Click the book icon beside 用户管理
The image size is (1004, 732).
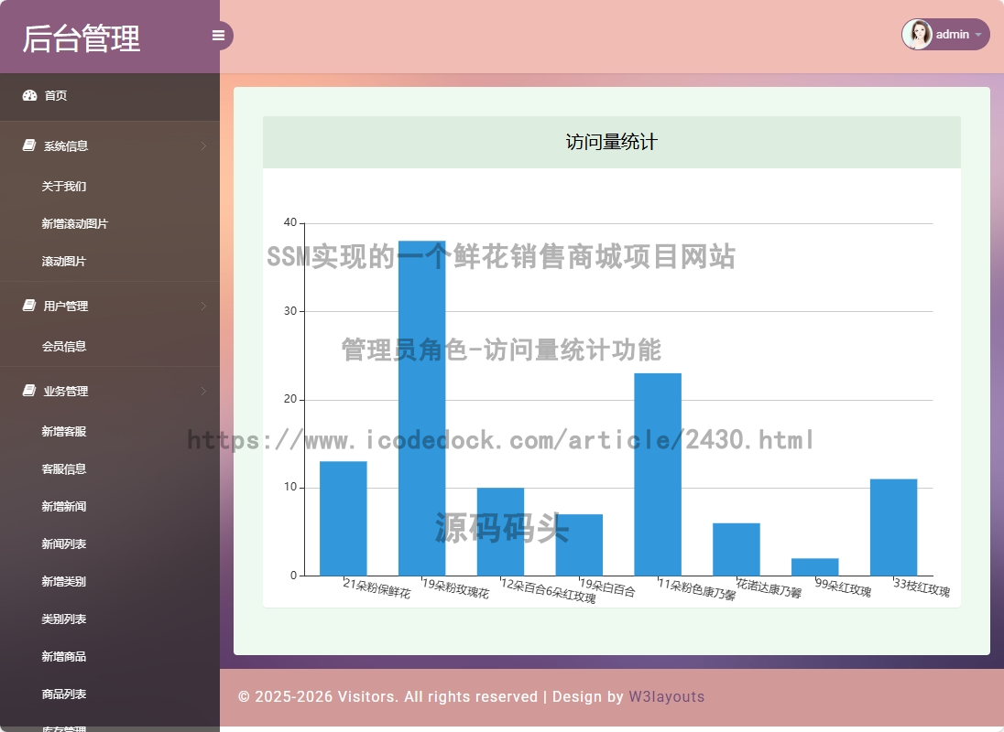tap(29, 305)
